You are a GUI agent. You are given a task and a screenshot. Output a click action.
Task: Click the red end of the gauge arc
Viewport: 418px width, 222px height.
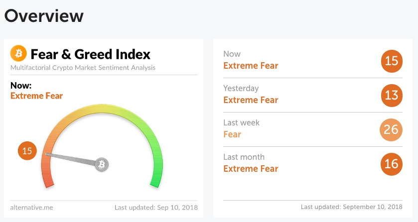pos(48,182)
